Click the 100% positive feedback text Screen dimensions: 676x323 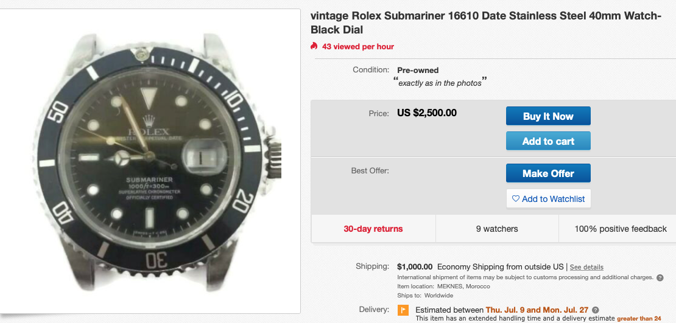pyautogui.click(x=621, y=229)
